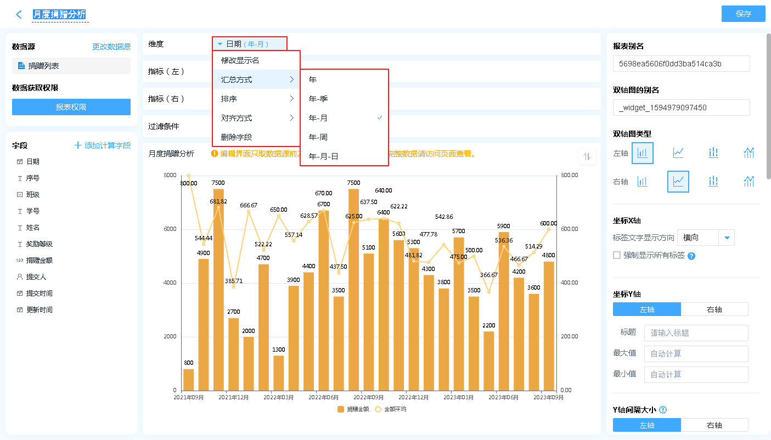Image resolution: width=771 pixels, height=440 pixels.
Task: Select the line chart icon for 左轴
Action: [x=678, y=153]
